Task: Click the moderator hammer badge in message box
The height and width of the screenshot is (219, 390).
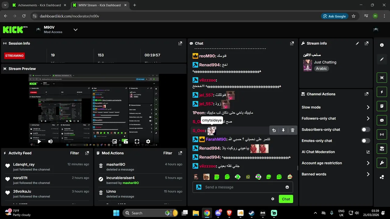Action: 199,187
